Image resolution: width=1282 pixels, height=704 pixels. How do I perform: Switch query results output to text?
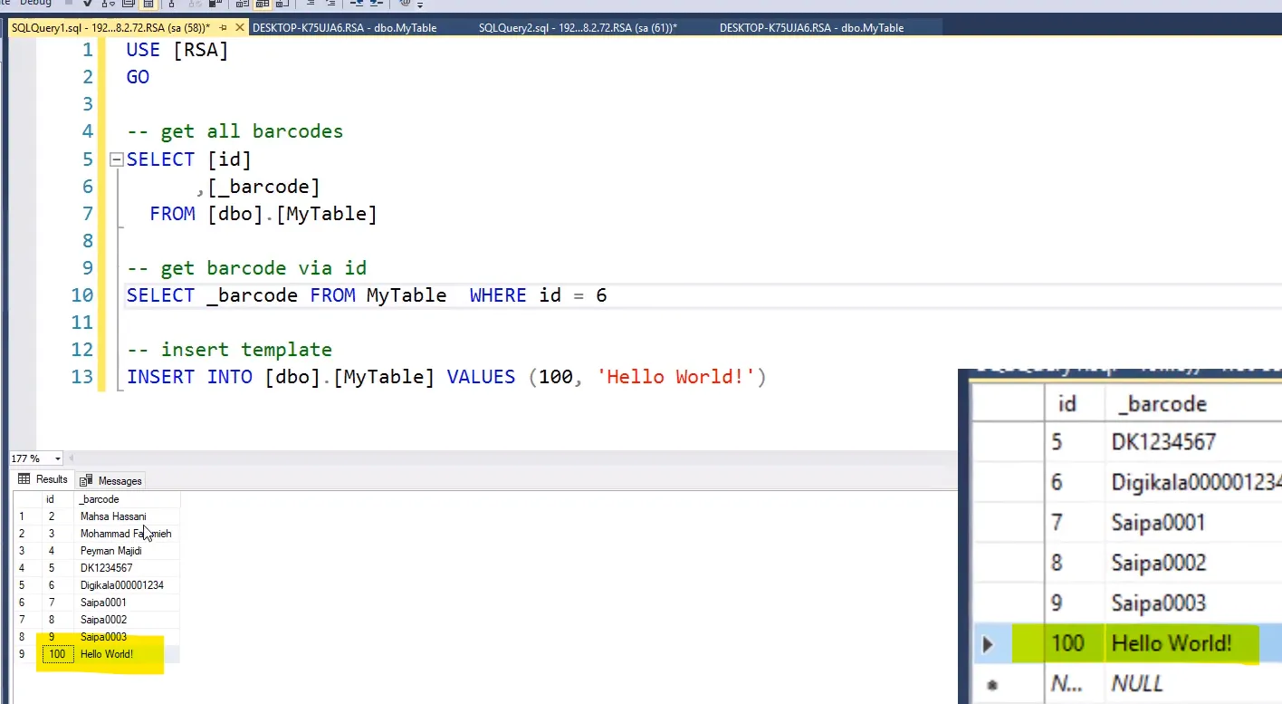(242, 4)
